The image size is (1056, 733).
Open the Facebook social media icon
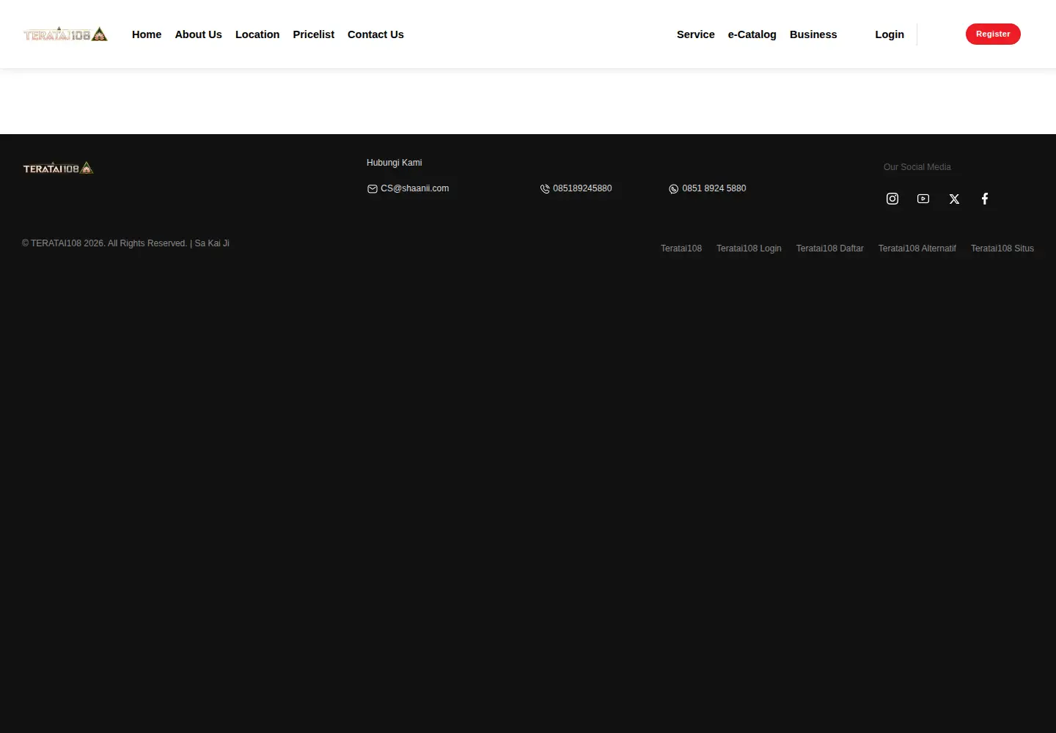click(x=985, y=199)
